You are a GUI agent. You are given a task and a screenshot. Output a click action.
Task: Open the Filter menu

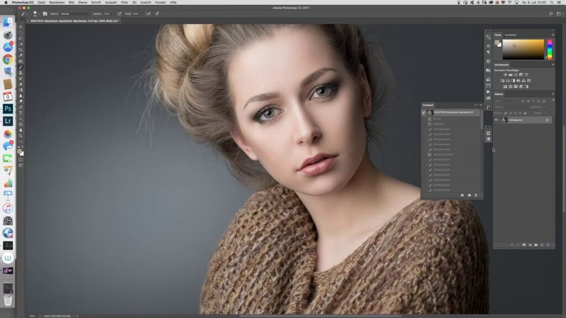click(124, 2)
